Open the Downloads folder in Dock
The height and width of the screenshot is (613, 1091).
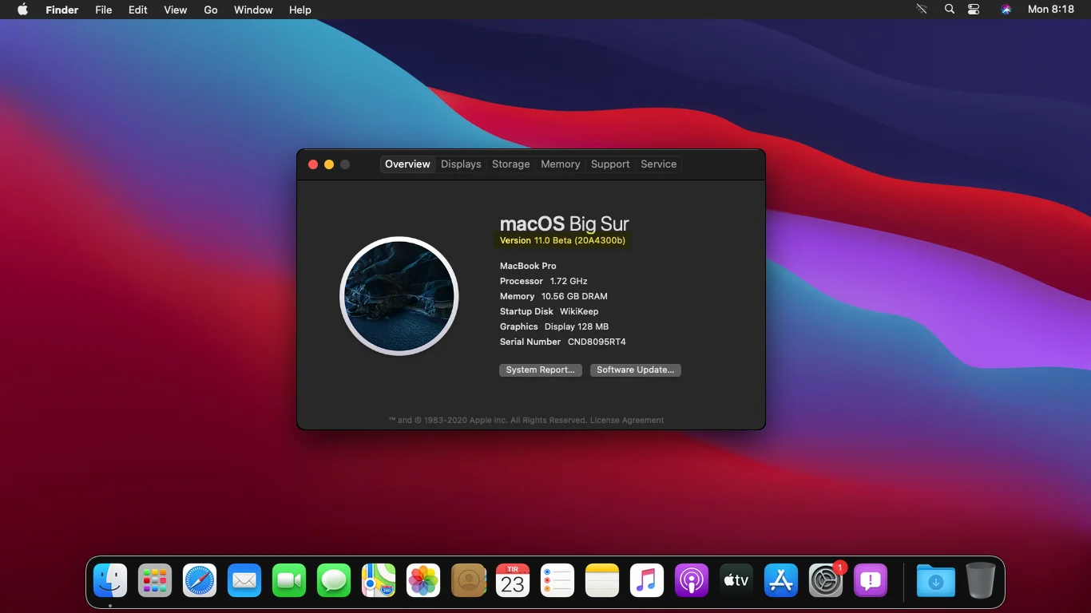(936, 580)
